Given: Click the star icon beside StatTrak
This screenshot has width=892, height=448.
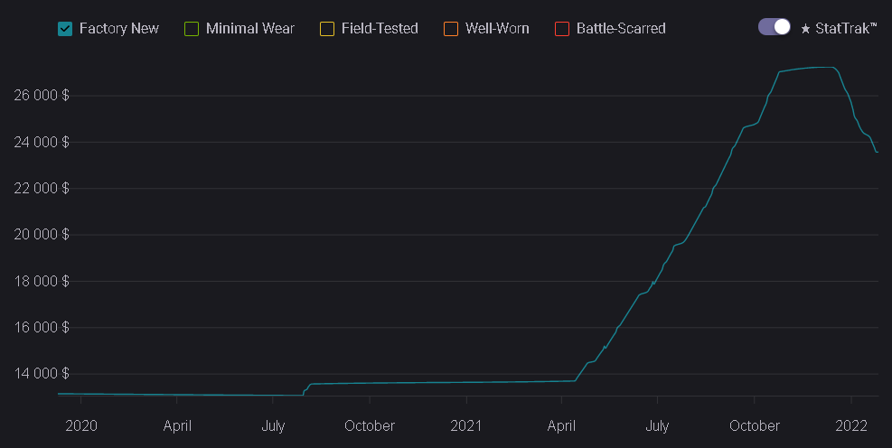Looking at the screenshot, I should click(805, 29).
